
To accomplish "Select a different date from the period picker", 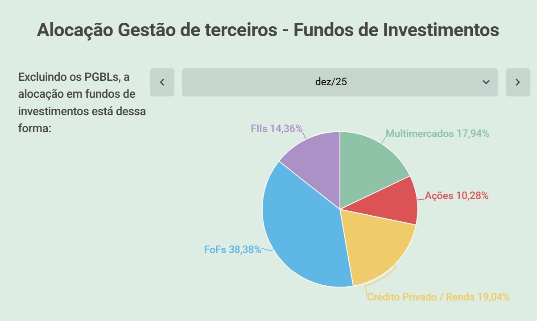I will (339, 82).
